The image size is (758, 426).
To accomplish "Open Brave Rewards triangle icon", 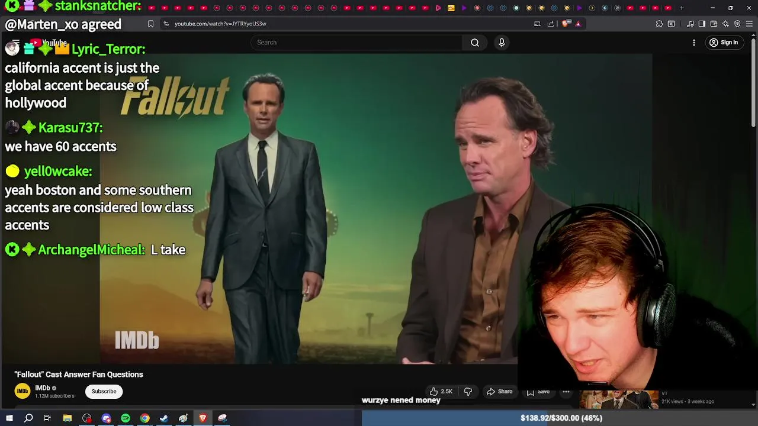I will tap(578, 24).
